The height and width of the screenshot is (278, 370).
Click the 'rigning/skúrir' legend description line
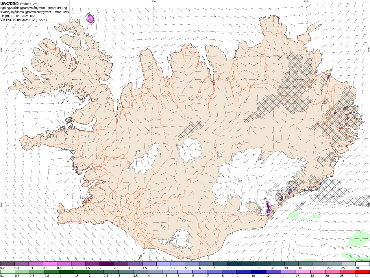tap(34, 8)
